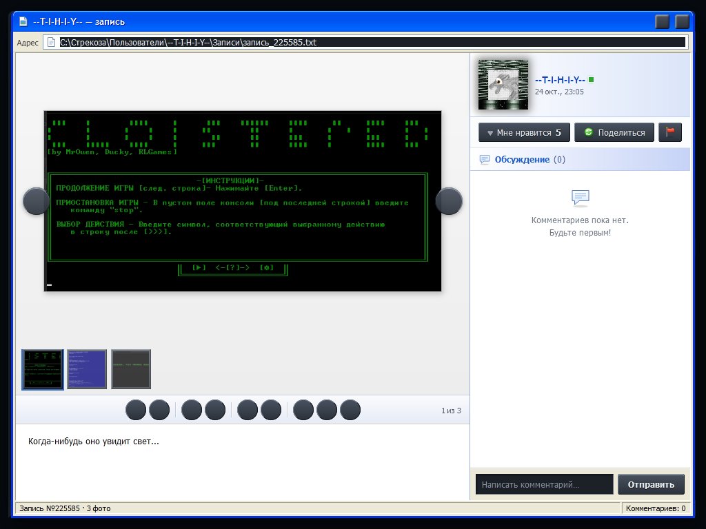Viewport: 706px width, 529px height.
Task: Click the document icon in the address bar
Action: click(x=51, y=42)
